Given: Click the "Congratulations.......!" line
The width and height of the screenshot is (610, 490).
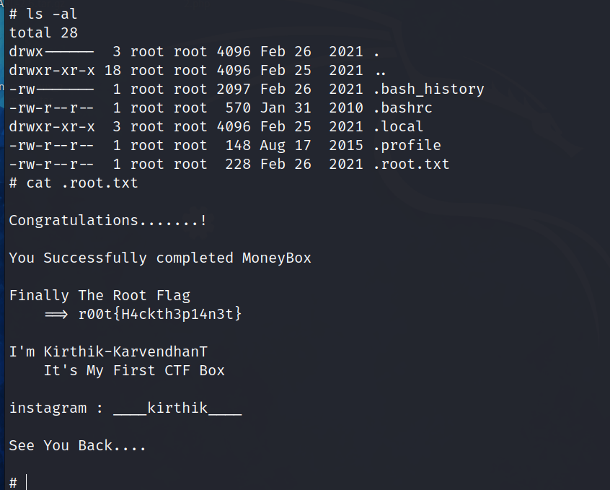Looking at the screenshot, I should pyautogui.click(x=108, y=221).
